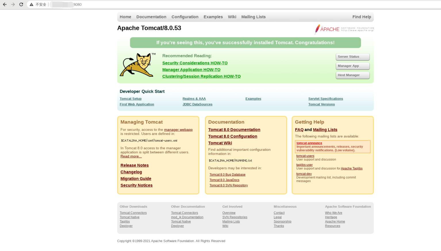Open tomcat-announce mailing list link
The height and width of the screenshot is (251, 441).
[309, 143]
